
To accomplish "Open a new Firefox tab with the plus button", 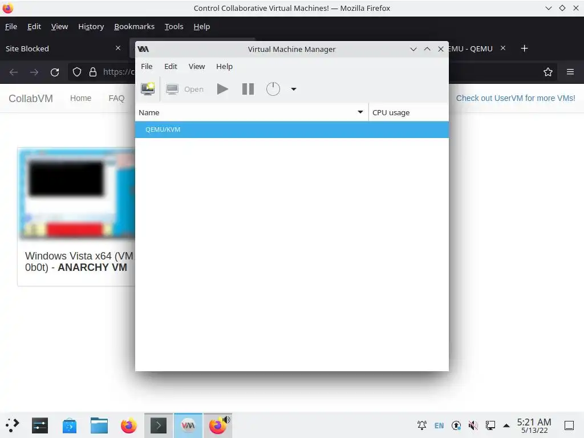I will point(524,48).
